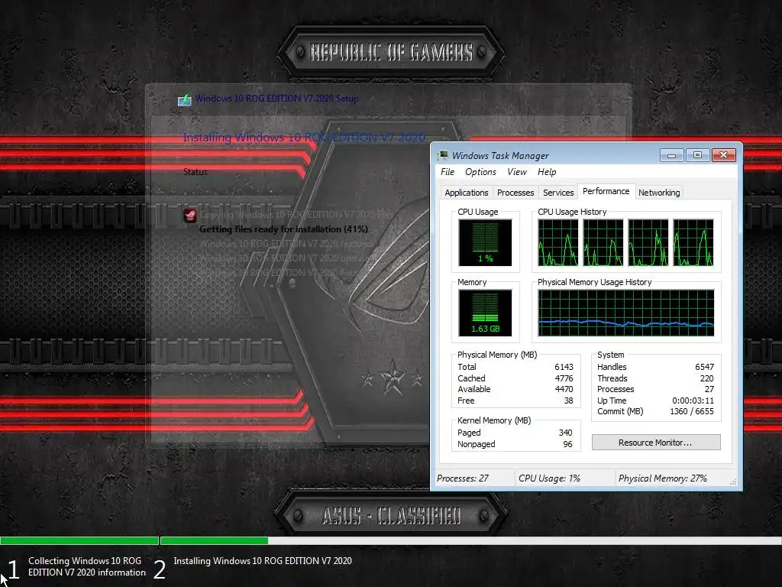Viewport: 782px width, 587px height.
Task: Click the Collecting Windows 10 ROG information step label
Action: (87, 566)
